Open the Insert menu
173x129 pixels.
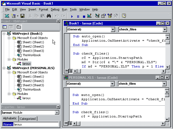[x=32, y=10]
